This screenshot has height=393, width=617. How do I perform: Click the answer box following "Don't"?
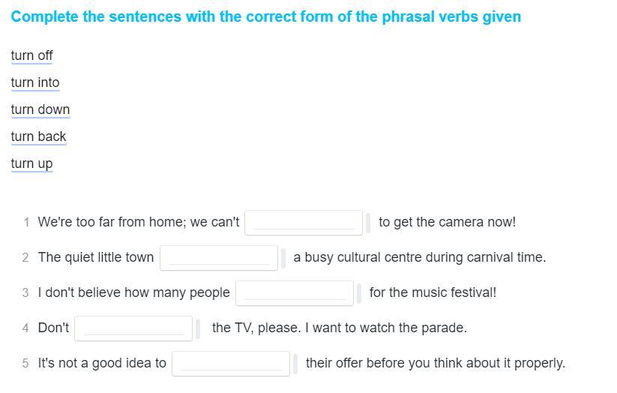[133, 328]
